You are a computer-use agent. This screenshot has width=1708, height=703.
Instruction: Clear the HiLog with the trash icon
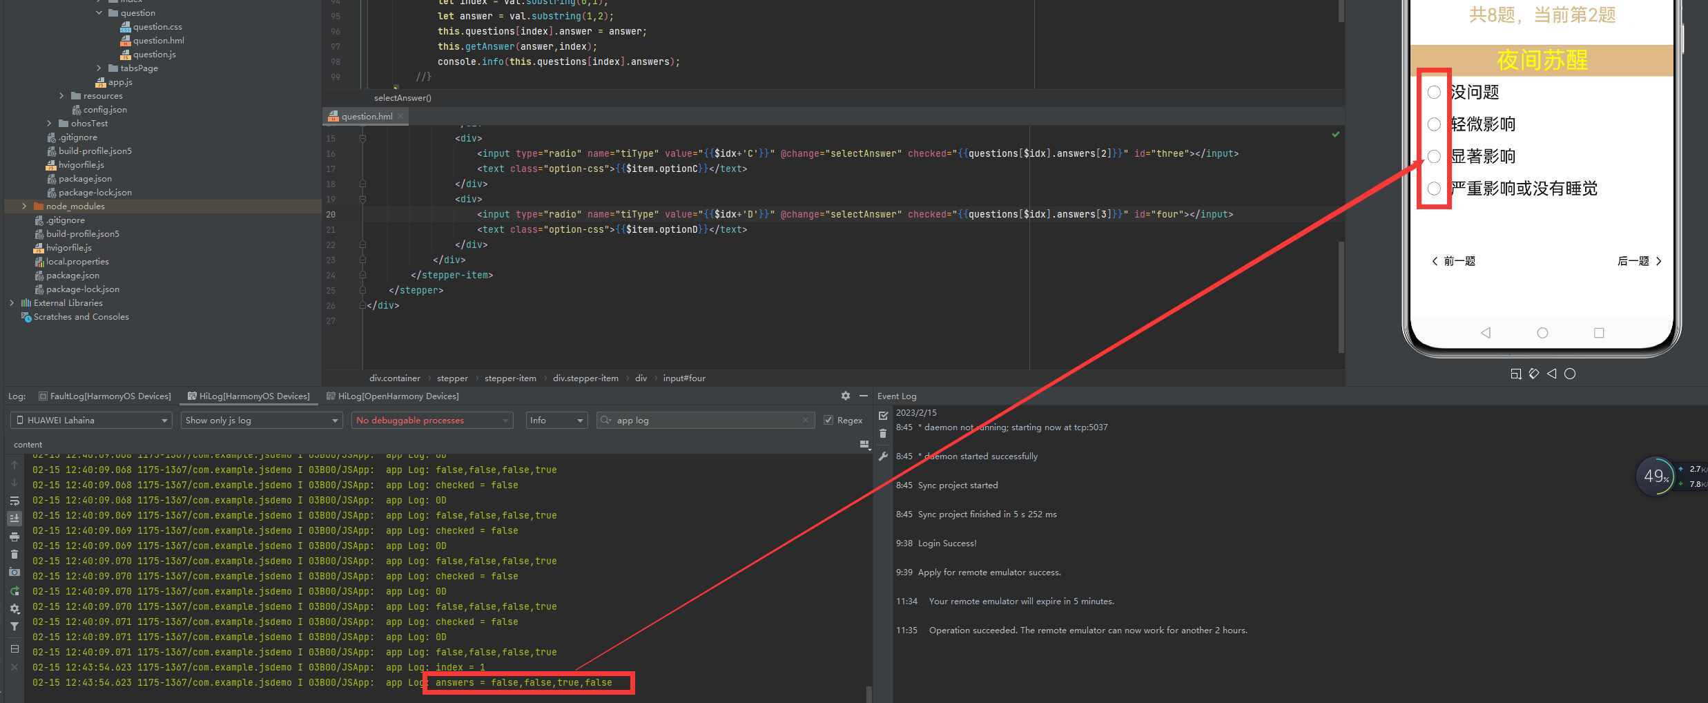point(14,554)
